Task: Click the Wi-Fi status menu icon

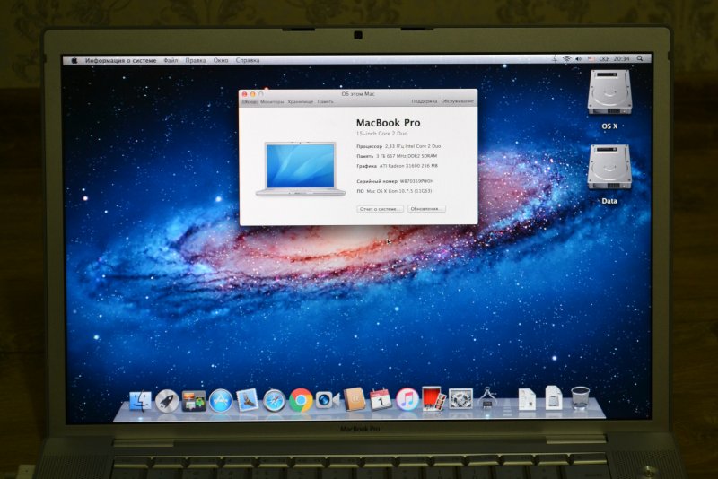Action: click(x=566, y=59)
